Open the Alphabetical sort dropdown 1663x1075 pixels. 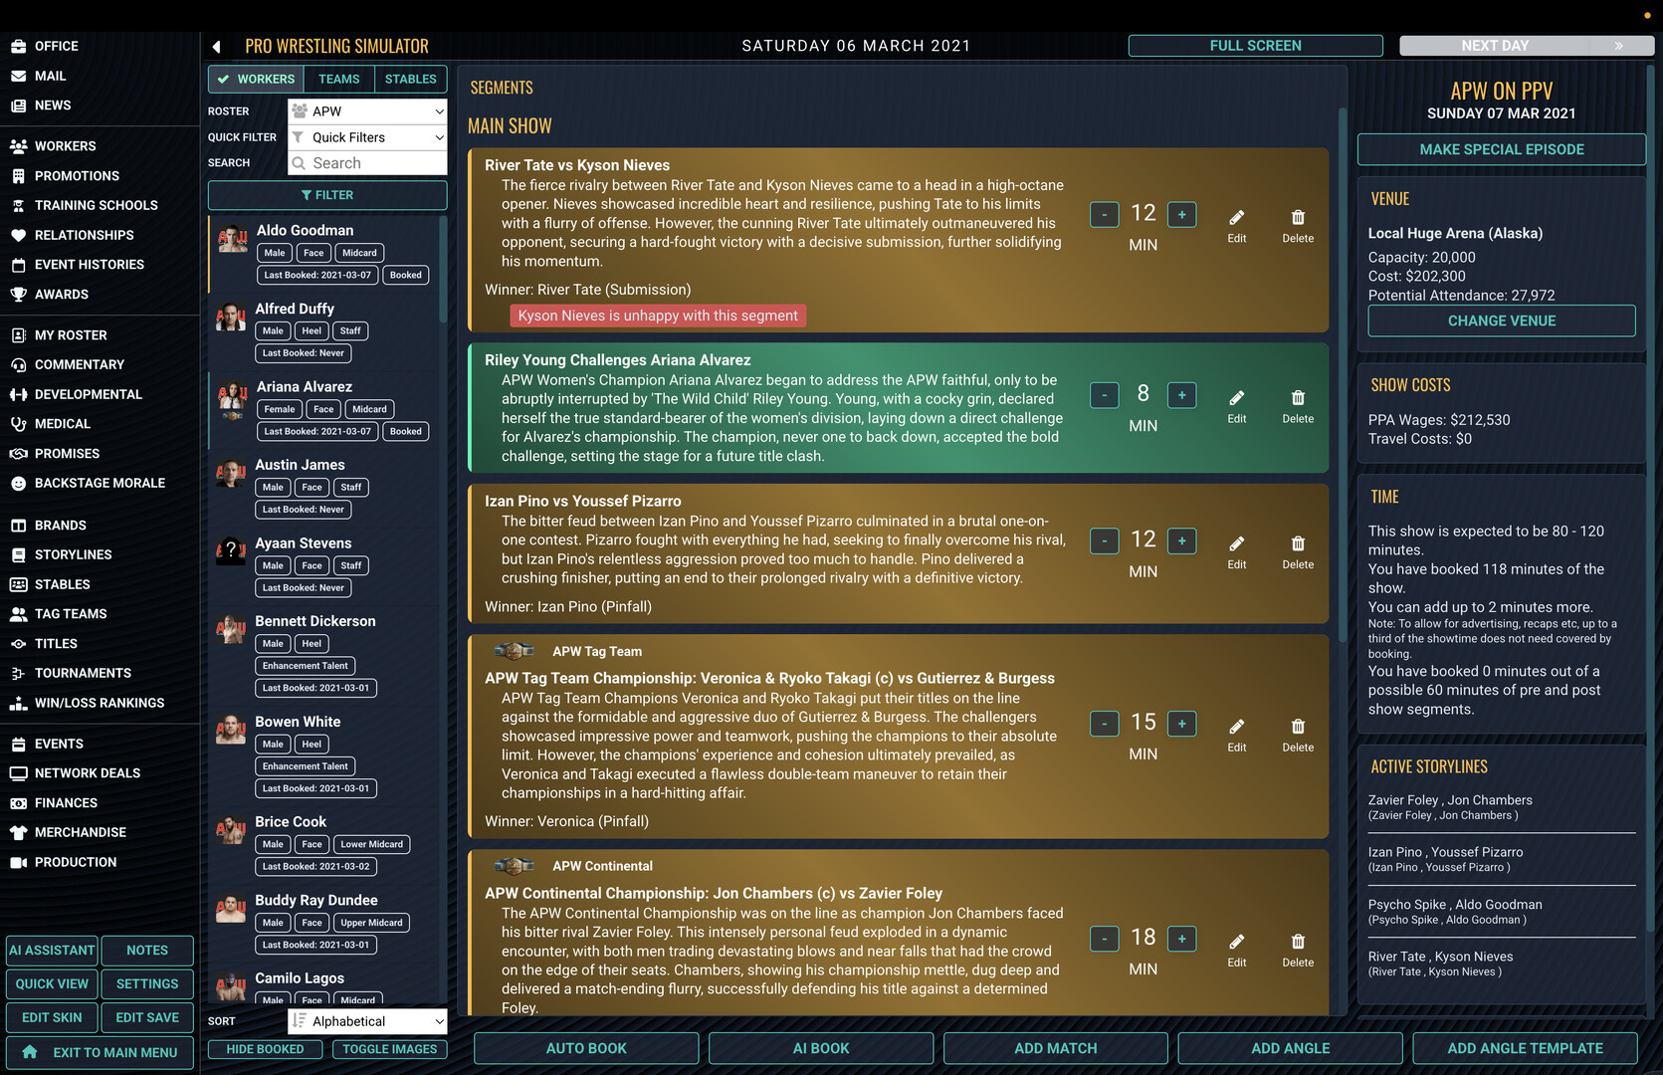[x=367, y=1021]
